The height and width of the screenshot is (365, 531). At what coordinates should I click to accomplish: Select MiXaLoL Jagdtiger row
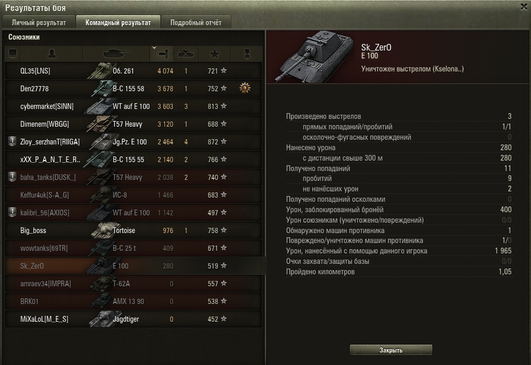click(x=134, y=319)
